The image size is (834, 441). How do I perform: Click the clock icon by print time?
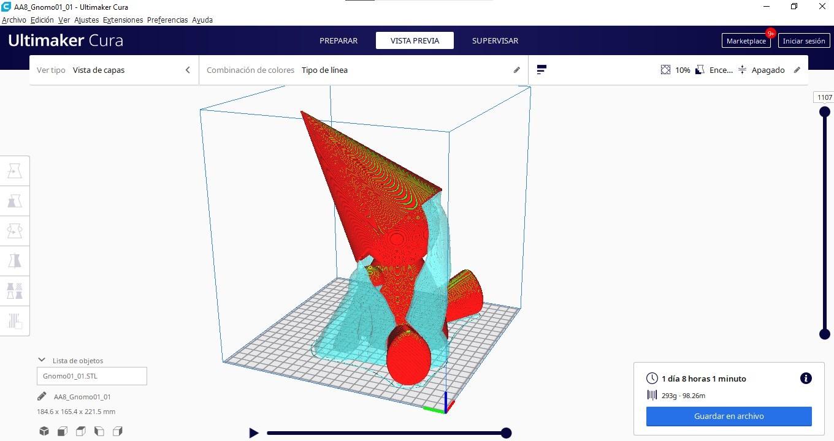pyautogui.click(x=652, y=379)
